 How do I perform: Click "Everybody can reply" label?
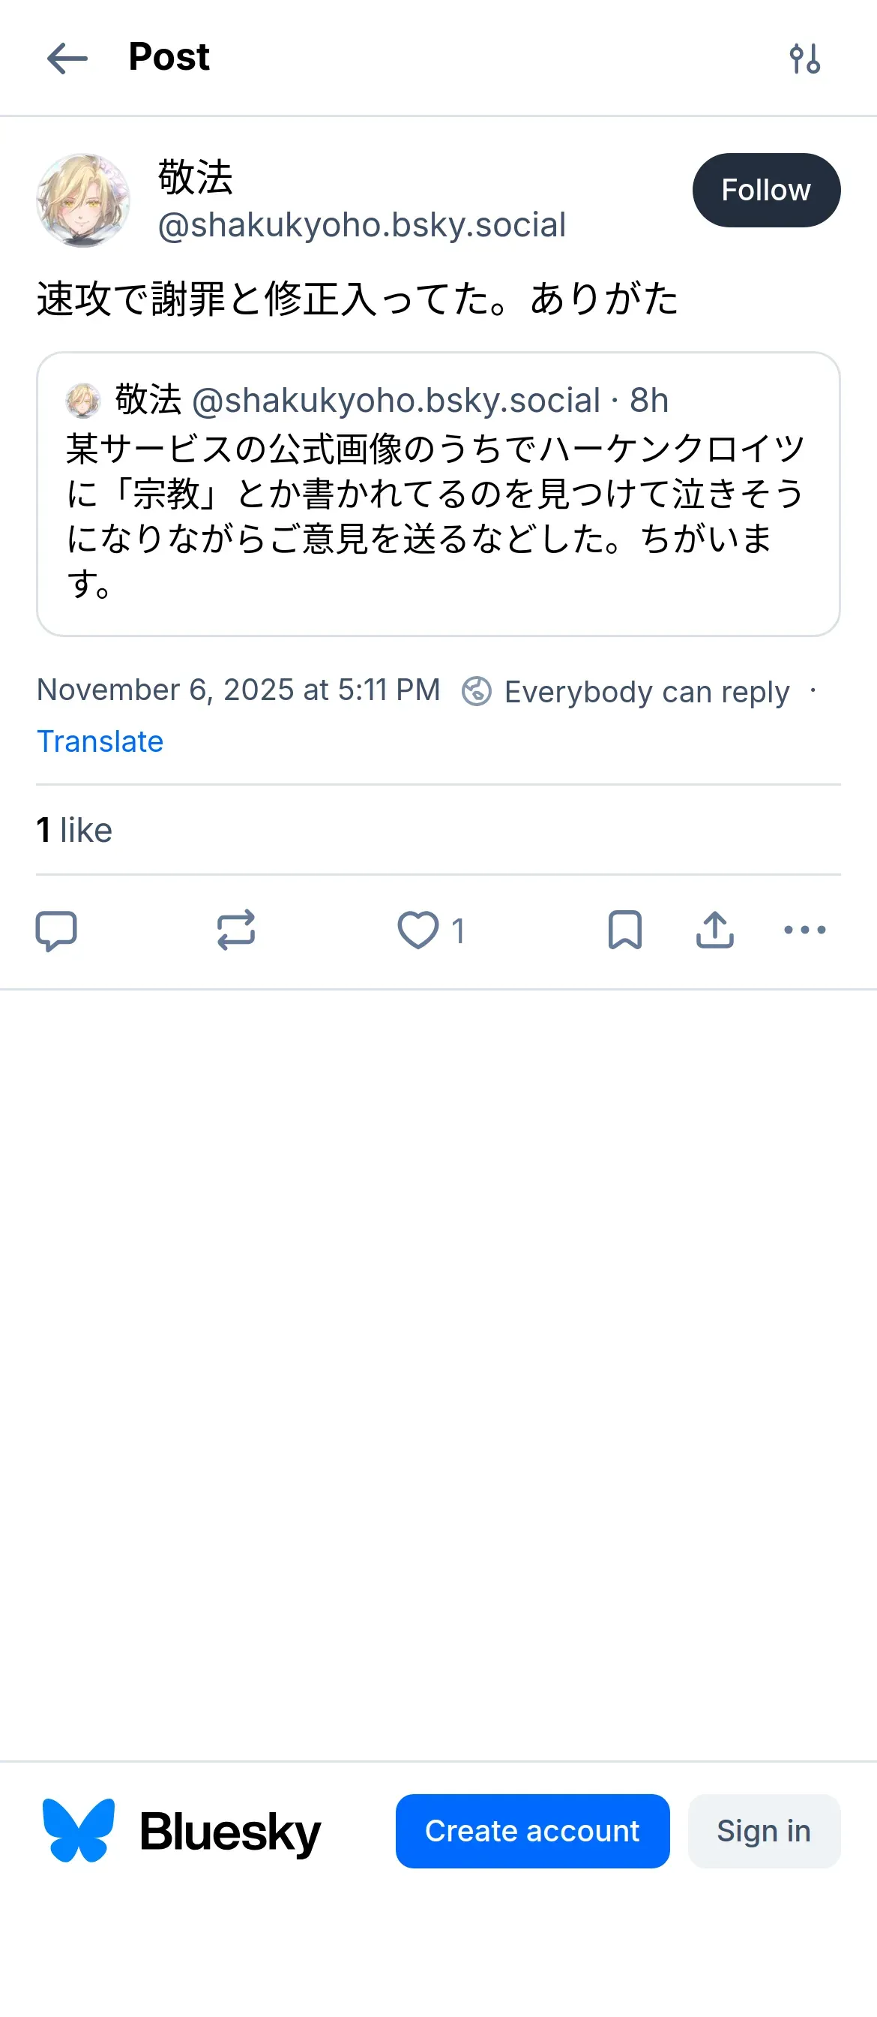(x=646, y=691)
